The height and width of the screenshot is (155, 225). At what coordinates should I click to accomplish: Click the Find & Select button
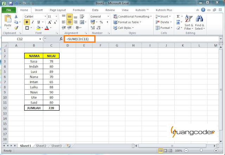coord(200,22)
